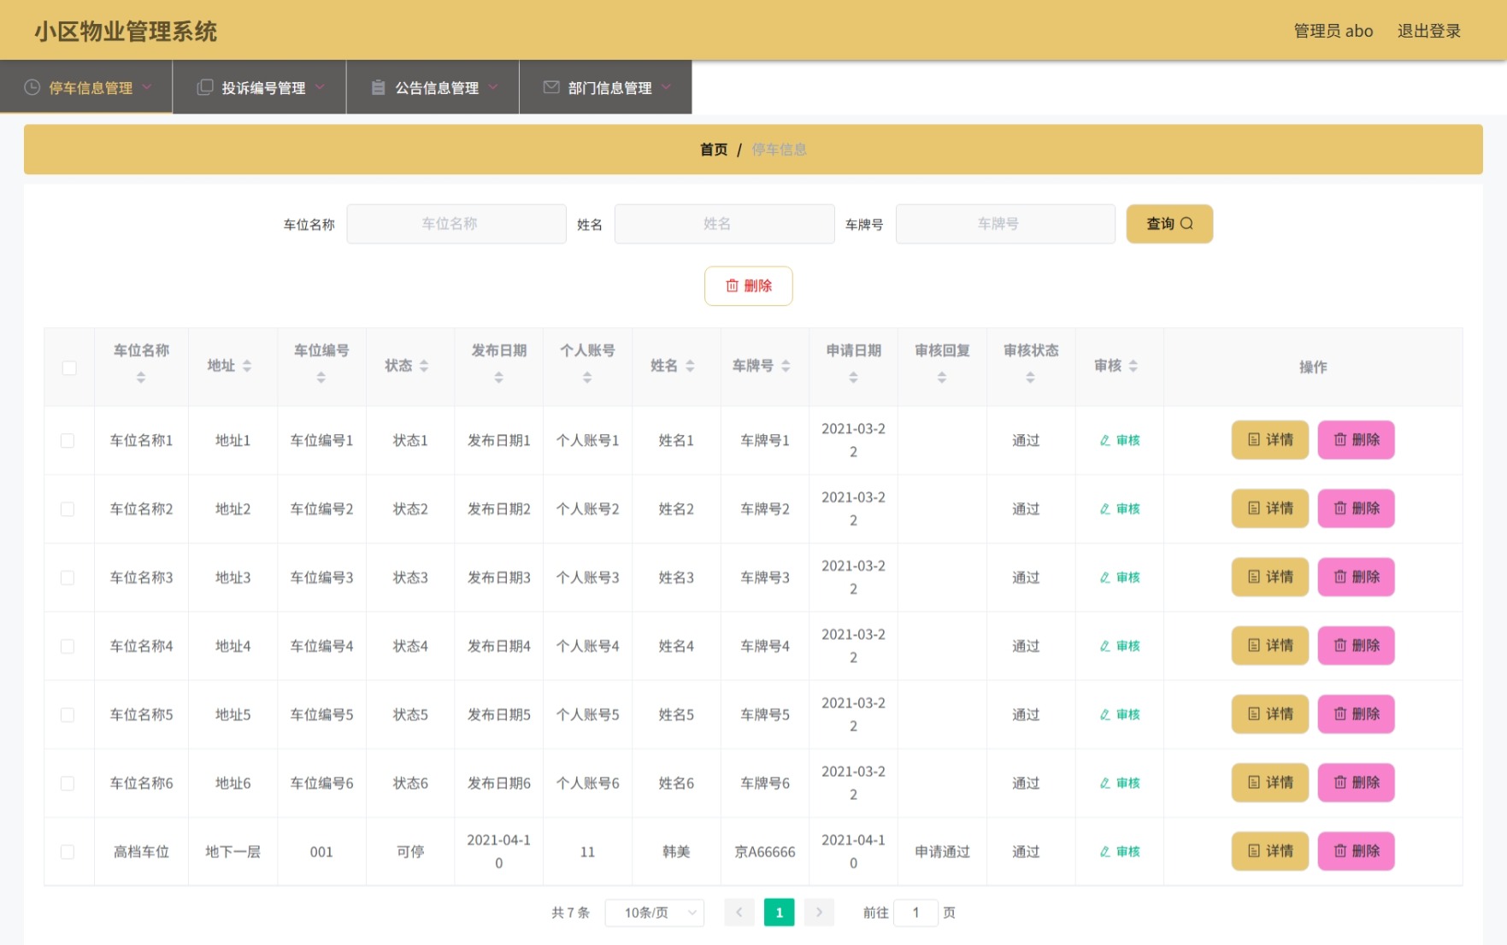Click the 京A66666 plate cell

coord(765,852)
